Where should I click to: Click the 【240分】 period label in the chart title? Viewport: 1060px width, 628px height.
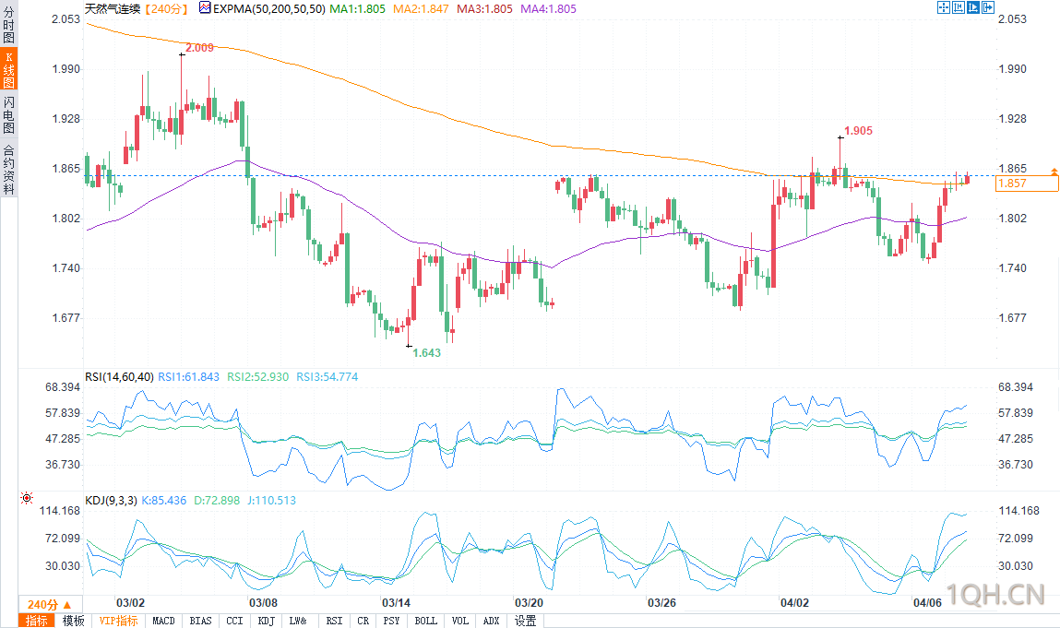click(x=166, y=9)
